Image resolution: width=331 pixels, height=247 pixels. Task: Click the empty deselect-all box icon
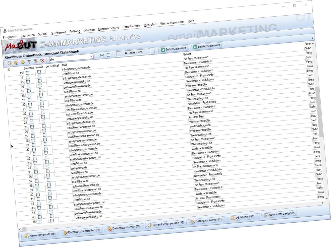108,55
